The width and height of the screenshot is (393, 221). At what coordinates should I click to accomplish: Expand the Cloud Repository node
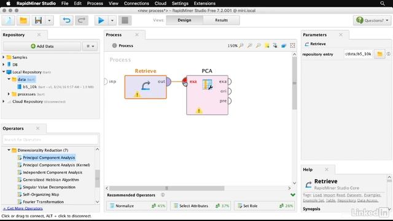pos(4,101)
